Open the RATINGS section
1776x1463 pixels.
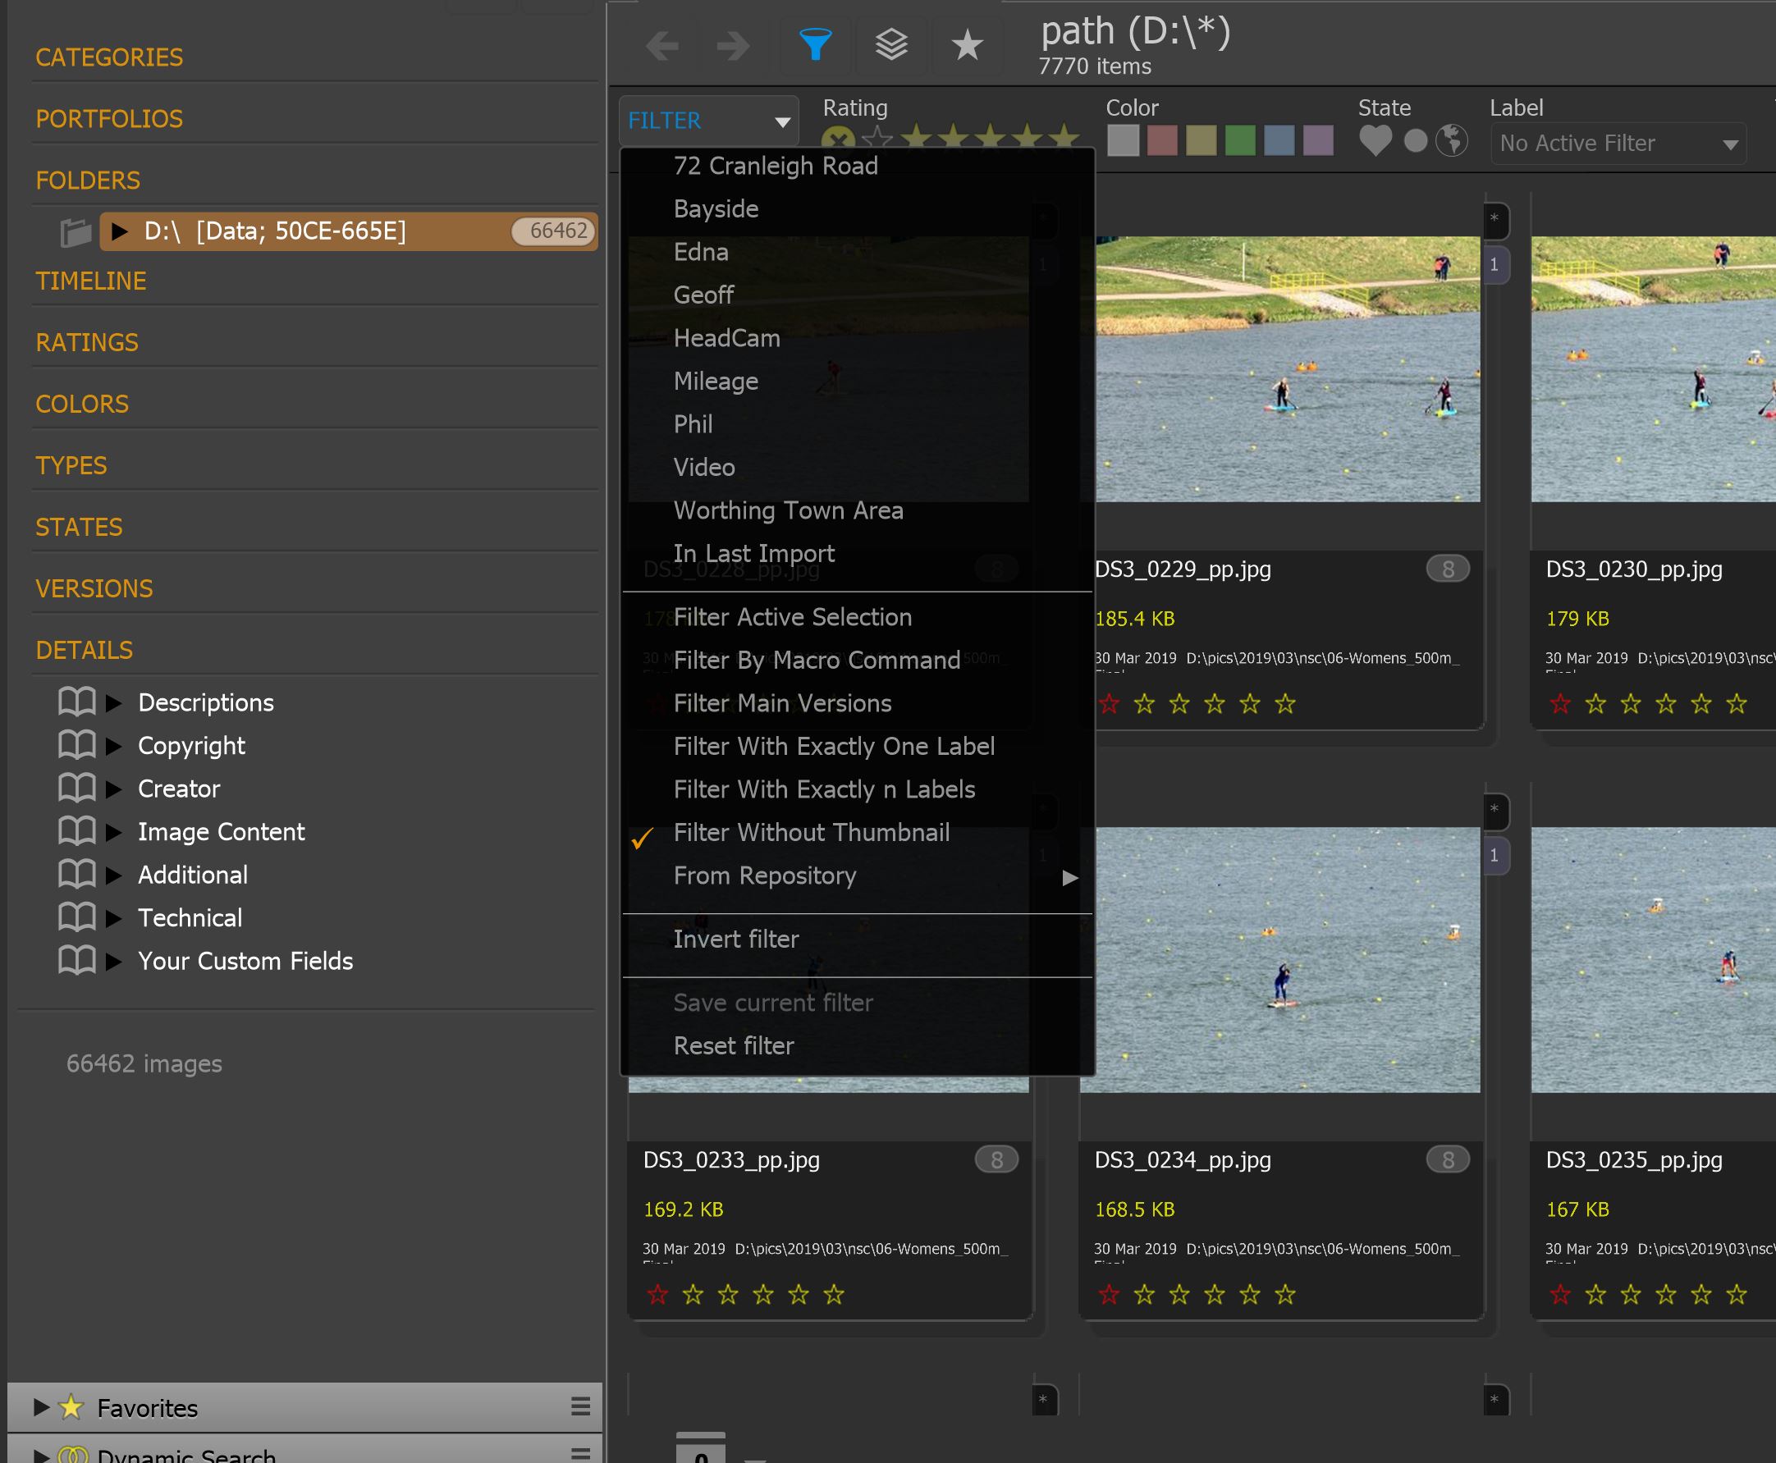tap(86, 342)
